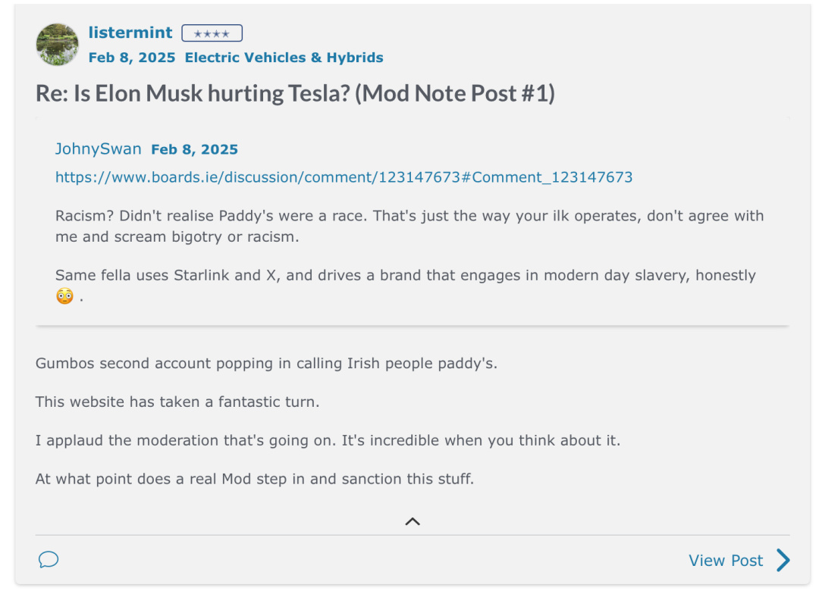Open the boards.ie discussion comment URL
822x594 pixels.
click(344, 177)
